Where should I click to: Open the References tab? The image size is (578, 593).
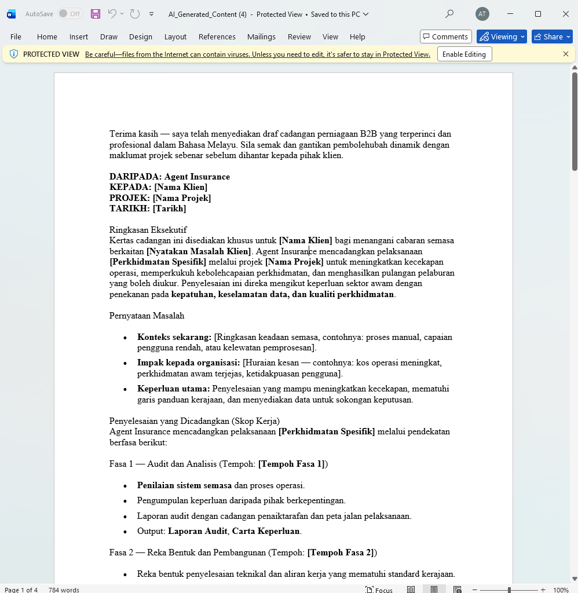pos(217,36)
